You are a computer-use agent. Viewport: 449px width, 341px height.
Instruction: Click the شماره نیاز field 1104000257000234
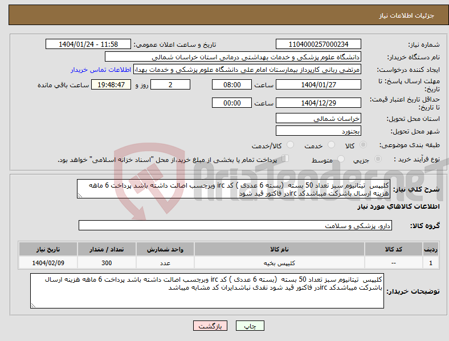click(x=318, y=44)
